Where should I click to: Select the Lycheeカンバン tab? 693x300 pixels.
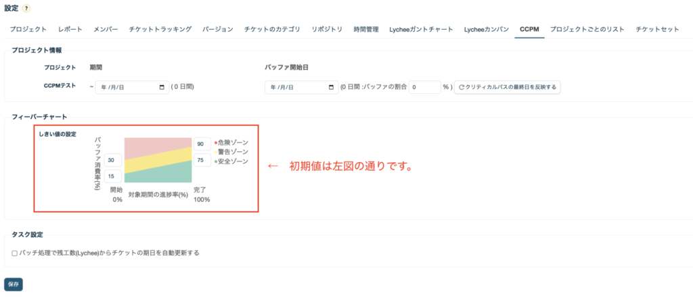pos(486,30)
